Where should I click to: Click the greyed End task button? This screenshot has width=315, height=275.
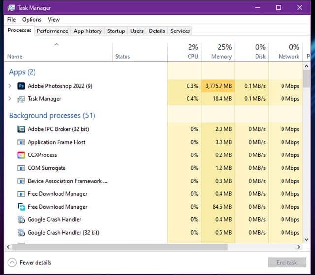pos(287,262)
